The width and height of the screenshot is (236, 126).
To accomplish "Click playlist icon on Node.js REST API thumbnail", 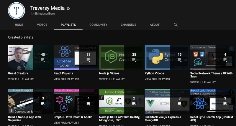I will coord(134,104).
